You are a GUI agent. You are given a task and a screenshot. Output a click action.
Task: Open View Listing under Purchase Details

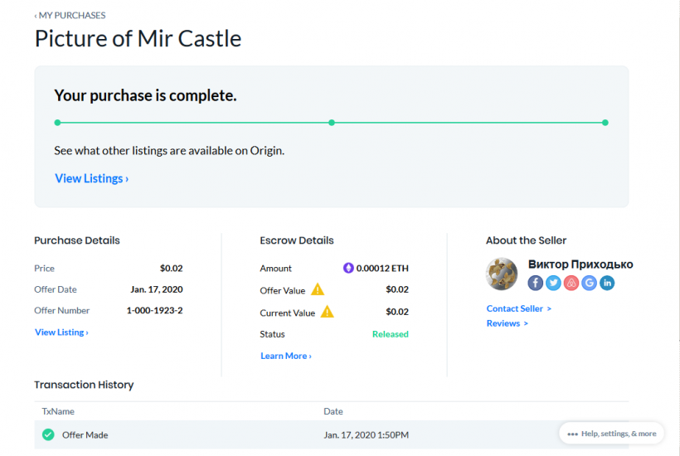[61, 332]
